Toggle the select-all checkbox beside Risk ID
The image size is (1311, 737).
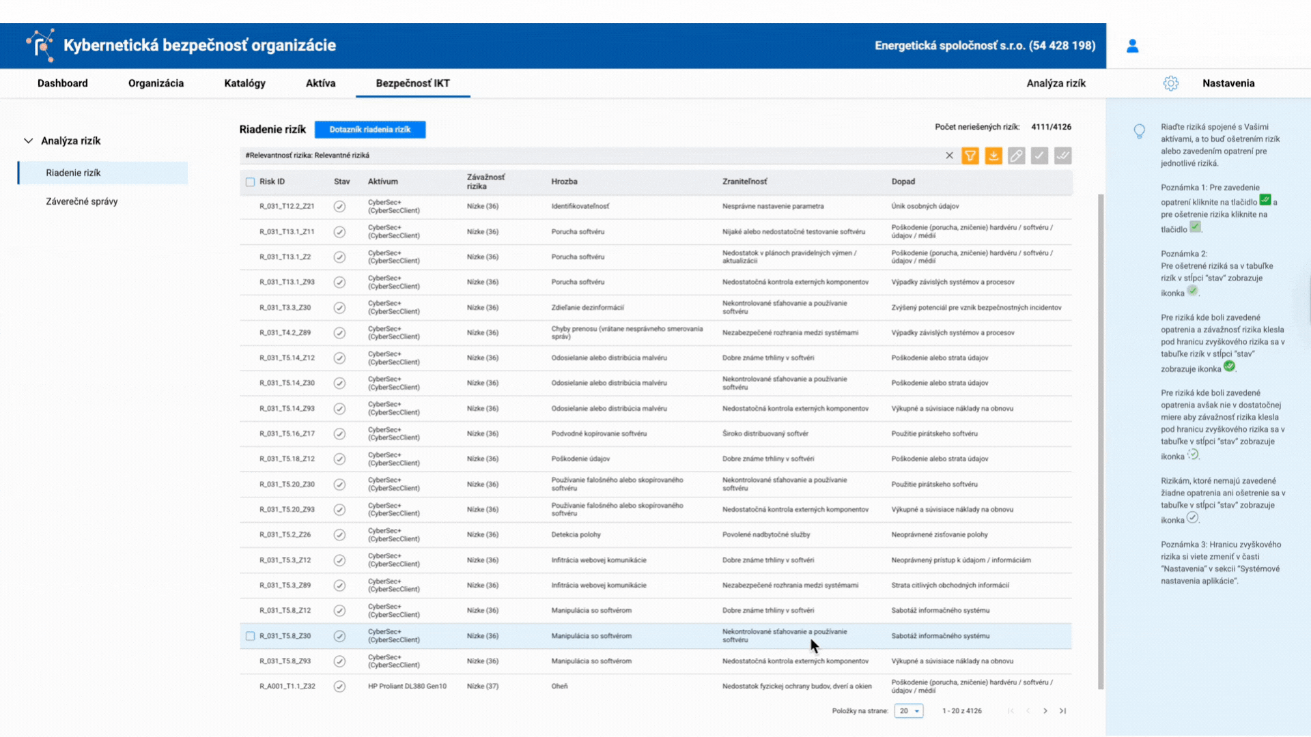tap(250, 182)
